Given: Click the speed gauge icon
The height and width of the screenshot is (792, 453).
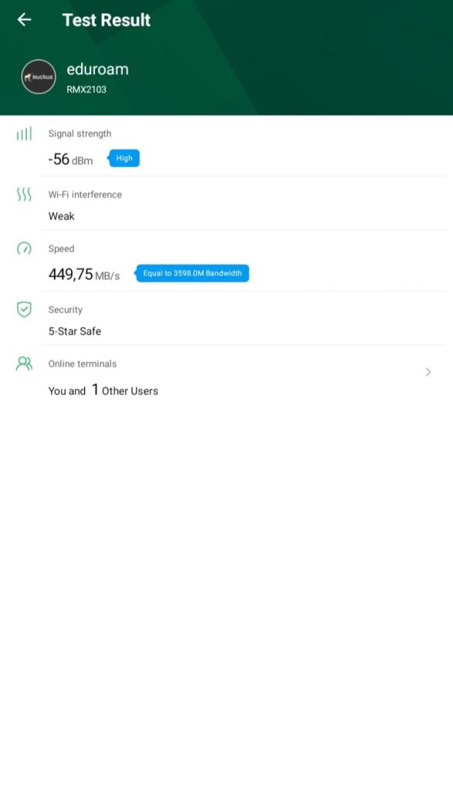Looking at the screenshot, I should click(x=24, y=248).
